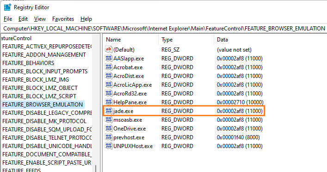Click the REG_SZ type cell
Screen dimensions: 327x172
170,50
